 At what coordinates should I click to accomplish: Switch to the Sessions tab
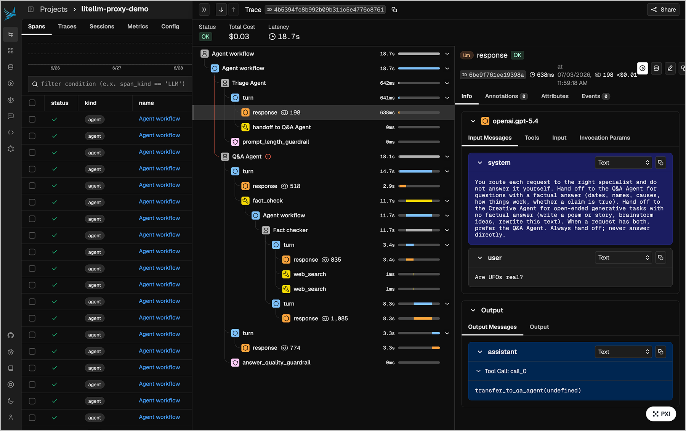102,26
